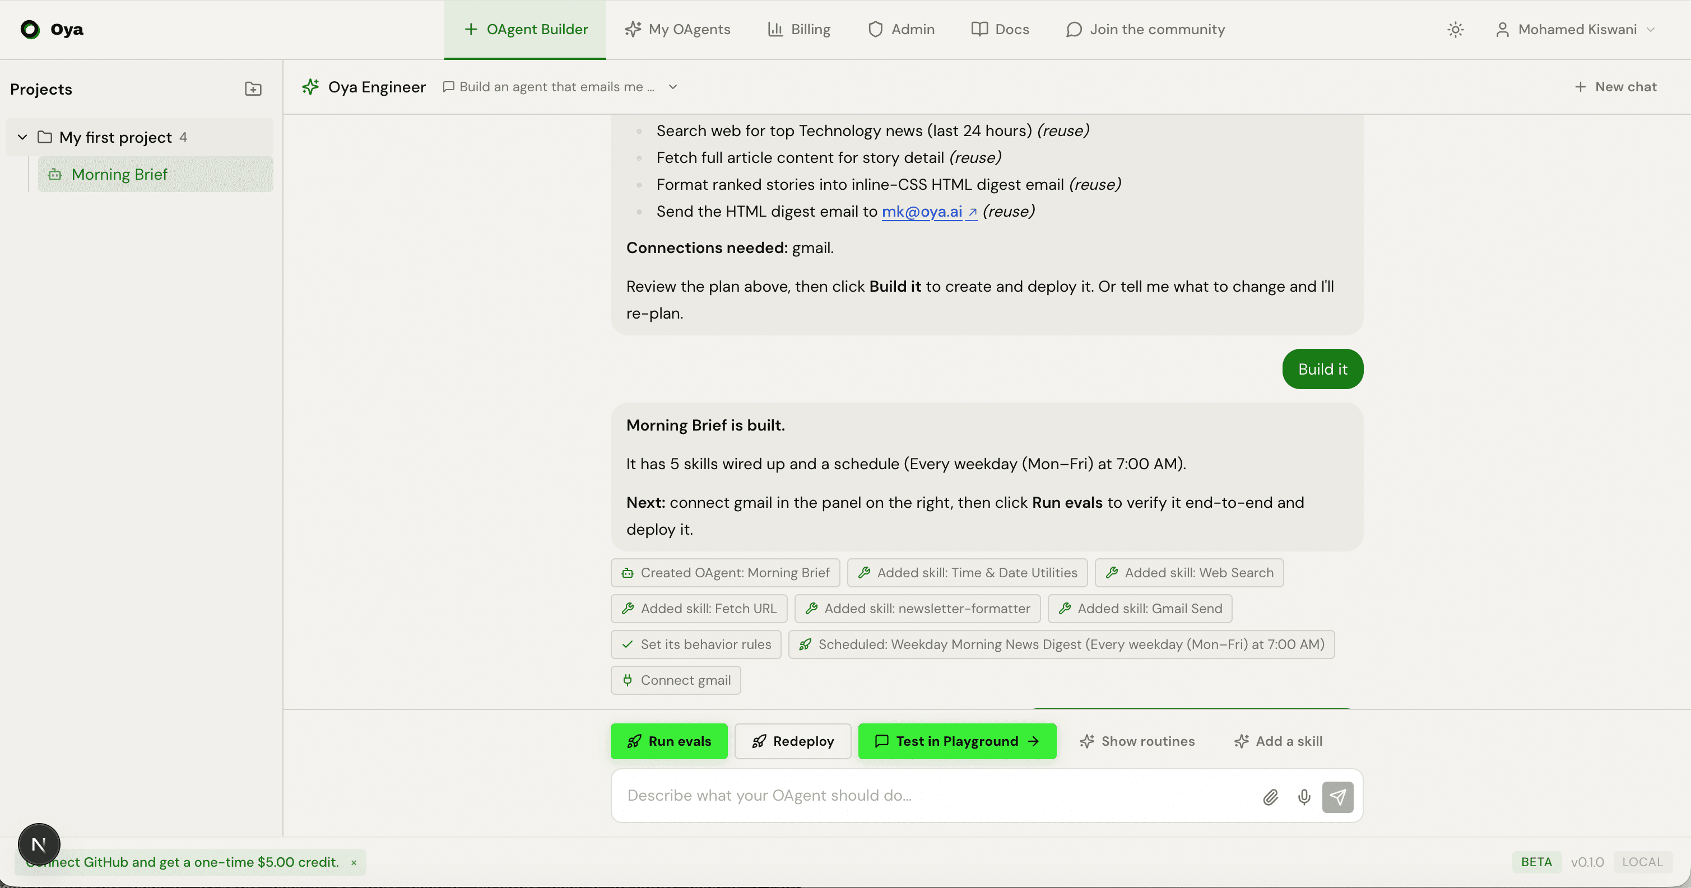
Task: Open the chat title dropdown chevron
Action: [x=673, y=87]
